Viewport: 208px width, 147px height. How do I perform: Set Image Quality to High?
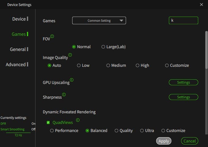click(x=138, y=65)
